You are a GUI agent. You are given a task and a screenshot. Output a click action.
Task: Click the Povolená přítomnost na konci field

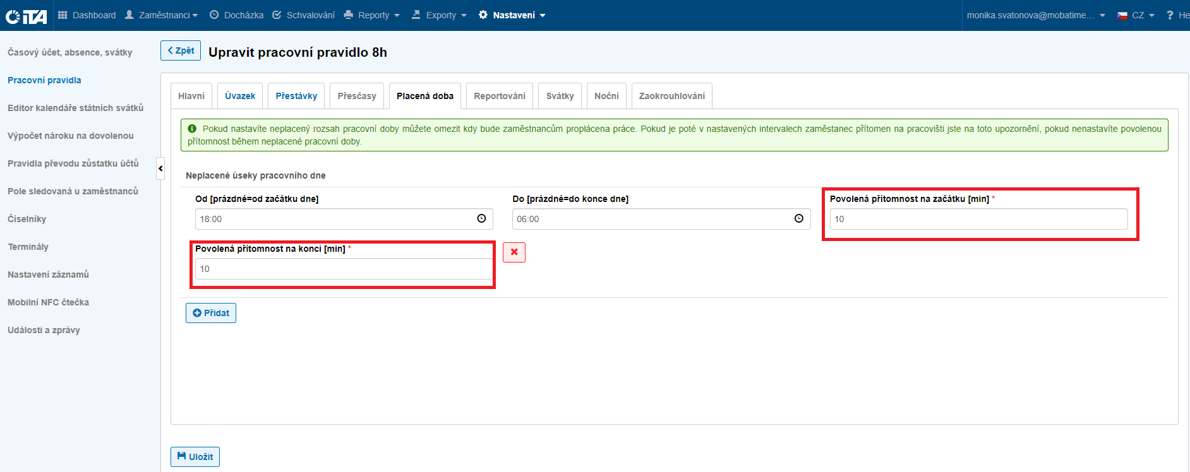coord(343,269)
